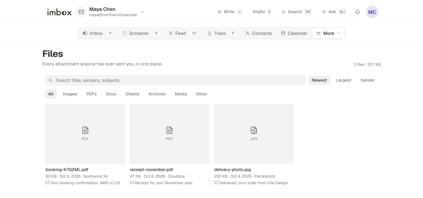Filter files by Other

click(202, 94)
